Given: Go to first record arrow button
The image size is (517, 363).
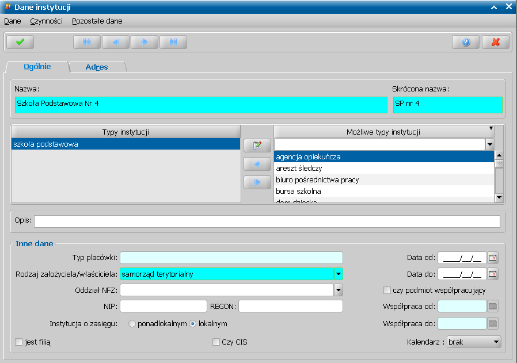Looking at the screenshot, I should tap(87, 42).
